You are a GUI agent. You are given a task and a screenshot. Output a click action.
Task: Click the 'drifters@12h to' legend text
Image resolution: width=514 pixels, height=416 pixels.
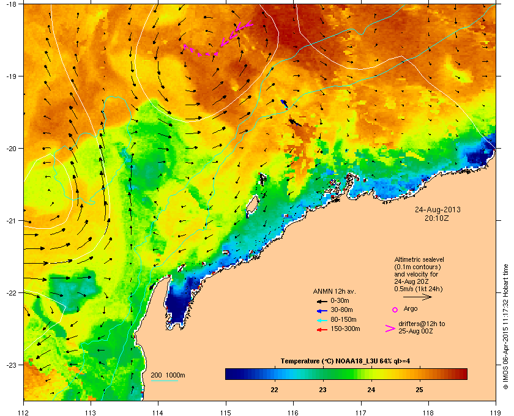[x=422, y=324]
